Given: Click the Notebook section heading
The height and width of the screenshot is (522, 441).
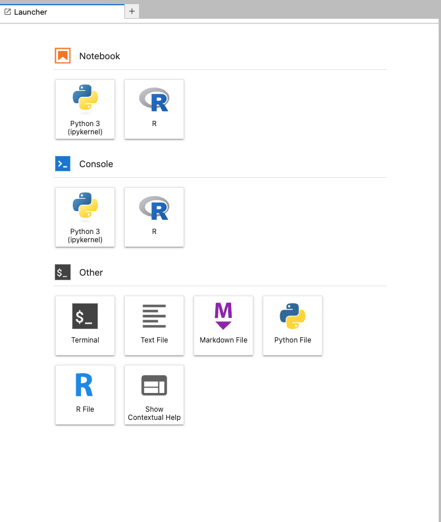Looking at the screenshot, I should [x=100, y=56].
